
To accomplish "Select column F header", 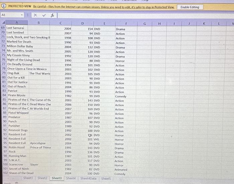I will (126, 24).
